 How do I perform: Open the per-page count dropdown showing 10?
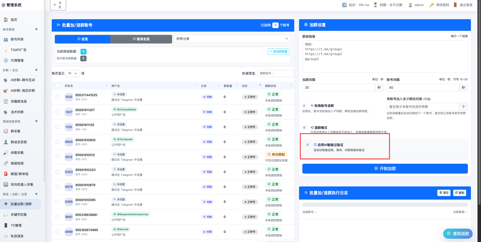click(x=73, y=74)
